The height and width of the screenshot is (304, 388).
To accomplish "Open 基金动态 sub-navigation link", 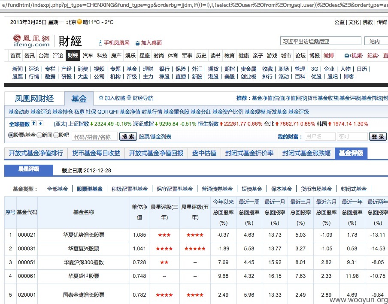I will tap(19, 112).
